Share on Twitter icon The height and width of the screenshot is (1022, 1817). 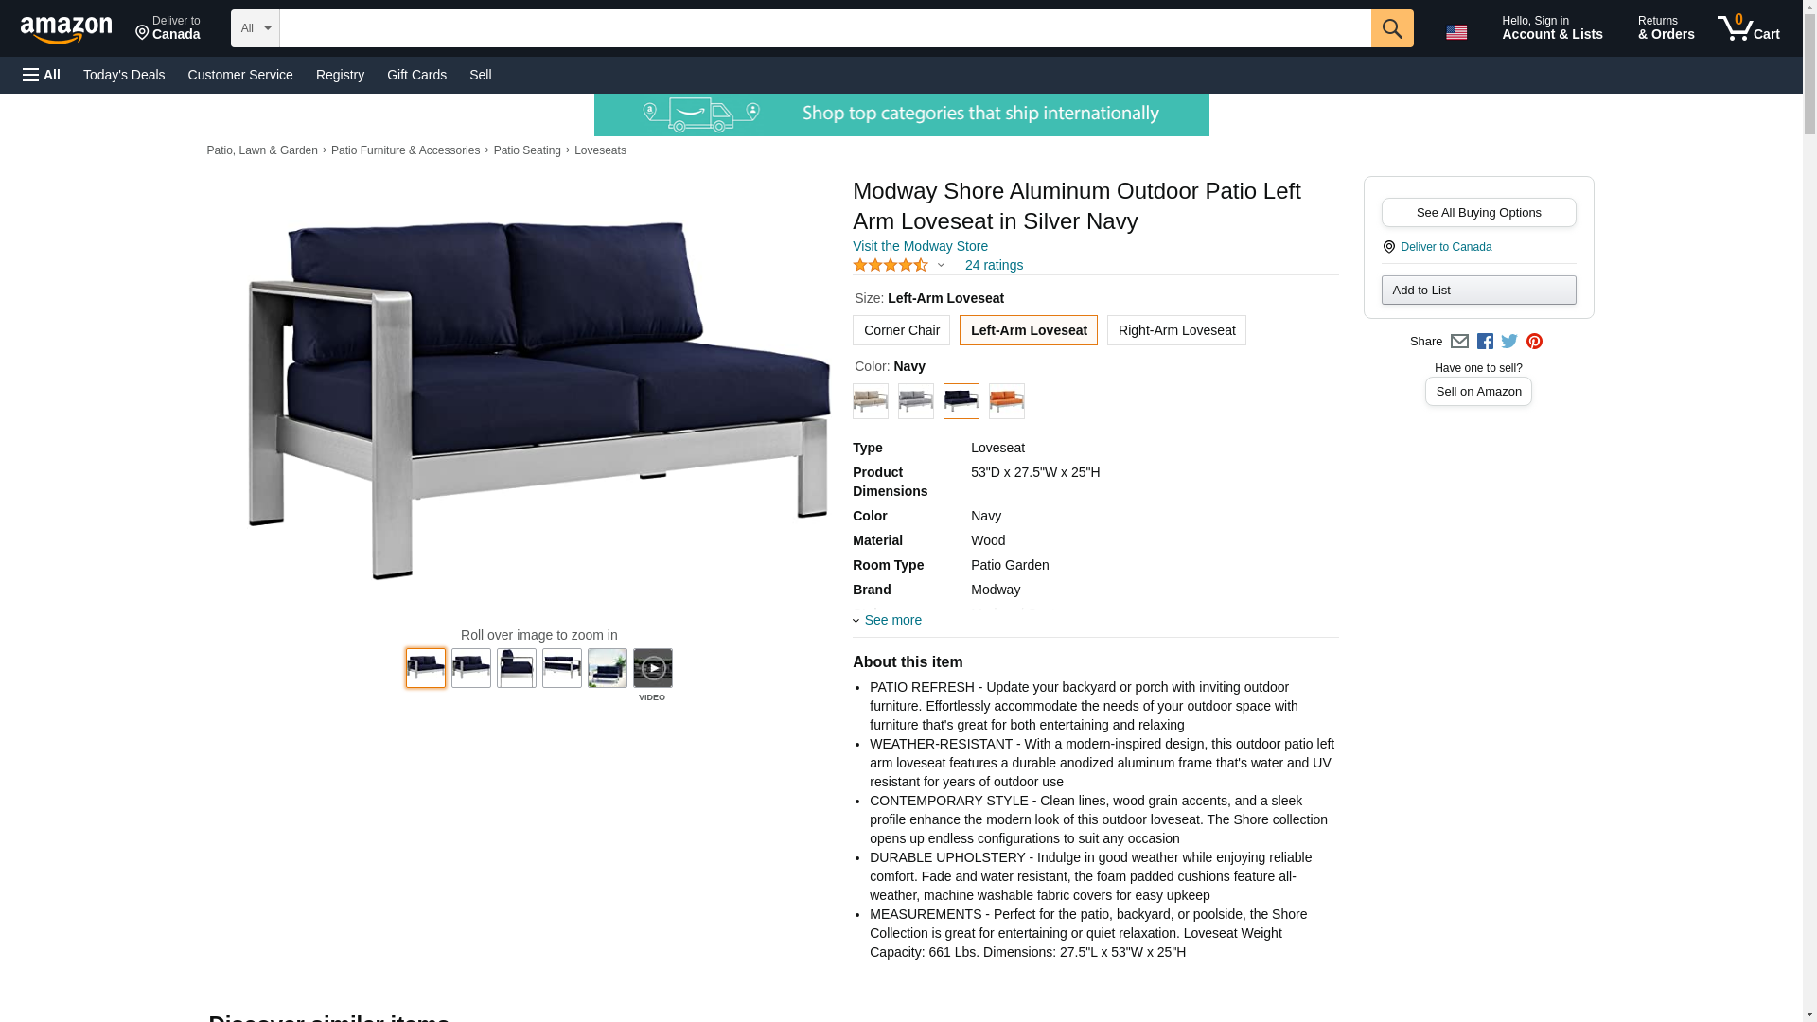pos(1509,342)
